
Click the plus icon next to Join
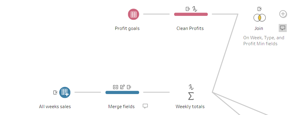tap(283, 14)
